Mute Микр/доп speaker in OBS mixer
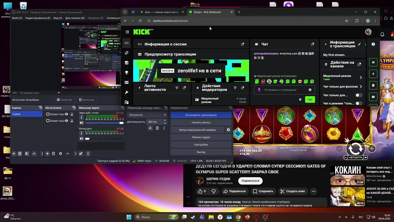 81,138
